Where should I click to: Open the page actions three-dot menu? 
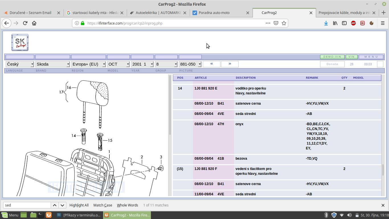pyautogui.click(x=268, y=23)
